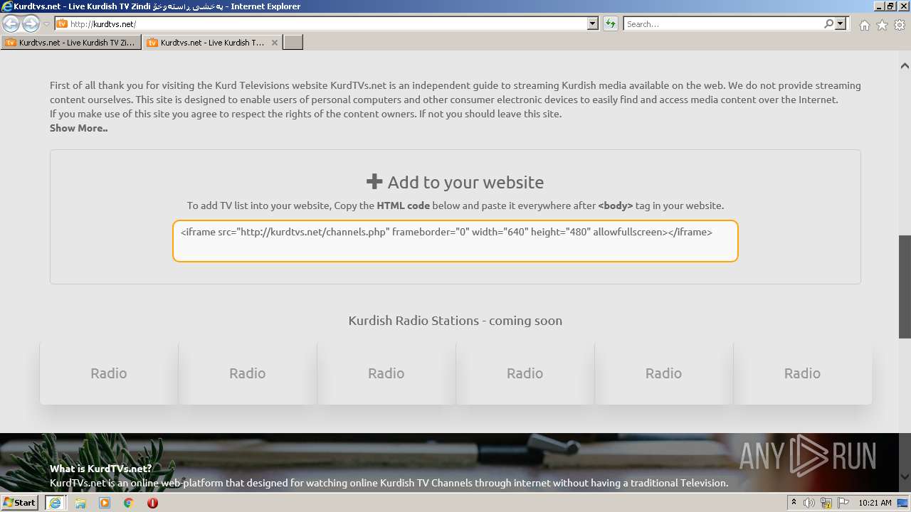Click the network tray icon

click(x=826, y=503)
